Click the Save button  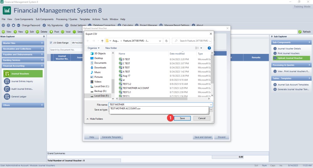(182, 118)
